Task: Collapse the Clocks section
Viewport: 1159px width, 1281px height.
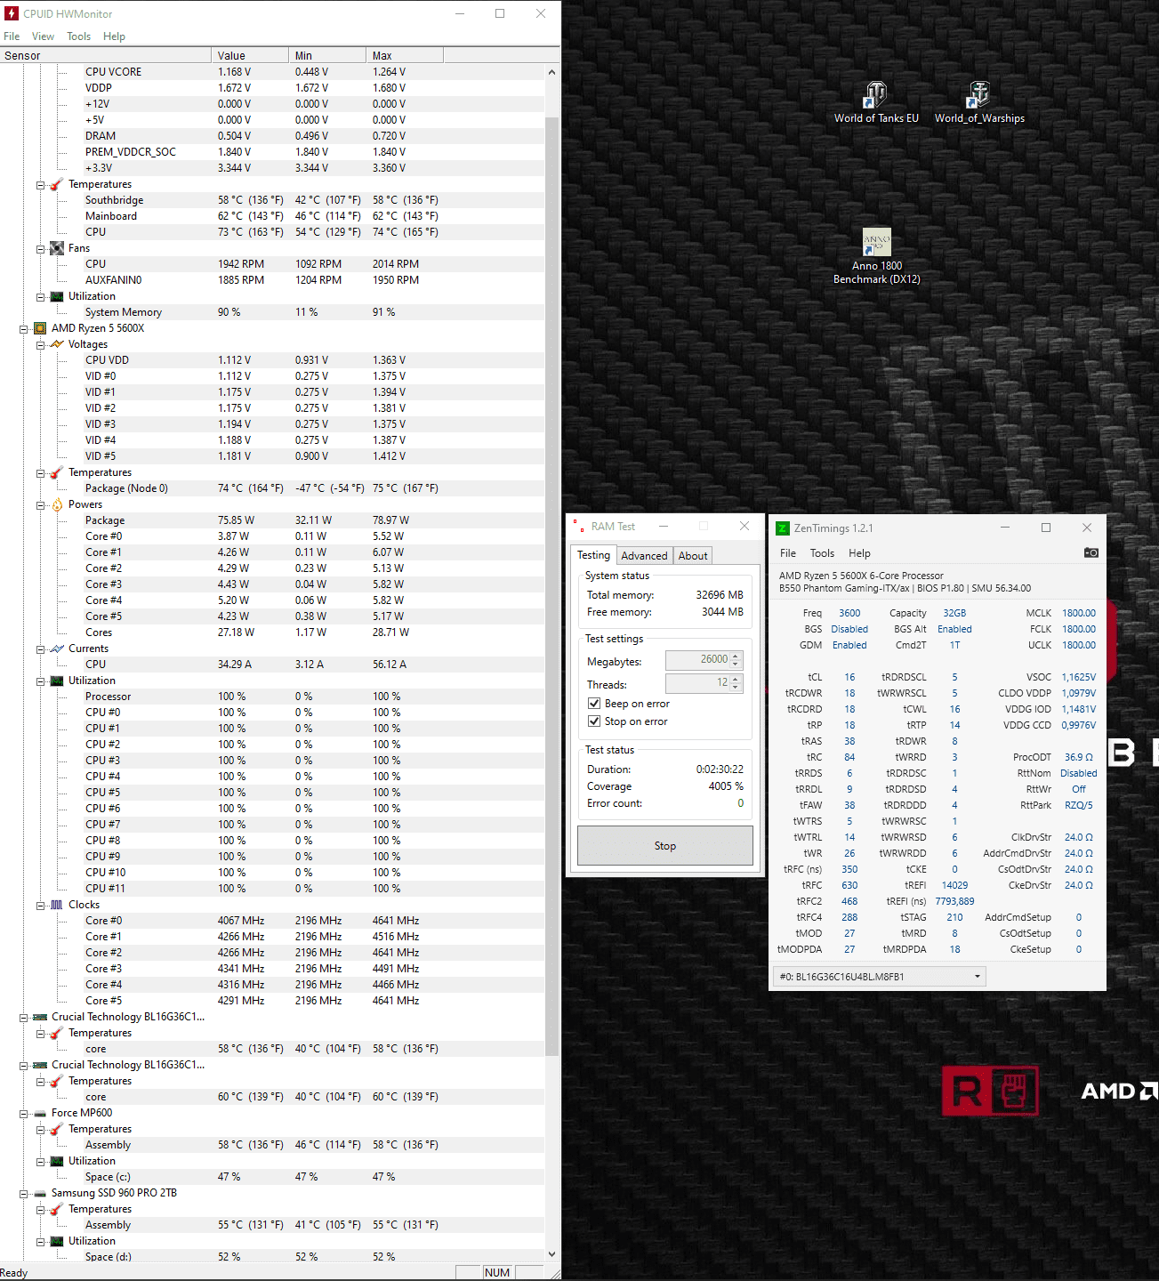Action: pos(41,905)
